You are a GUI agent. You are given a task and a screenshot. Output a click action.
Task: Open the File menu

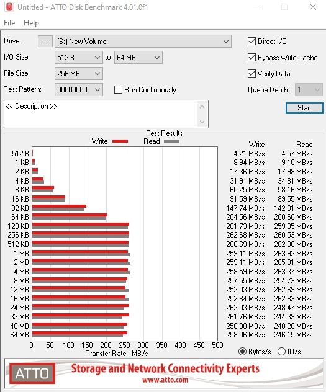point(9,23)
